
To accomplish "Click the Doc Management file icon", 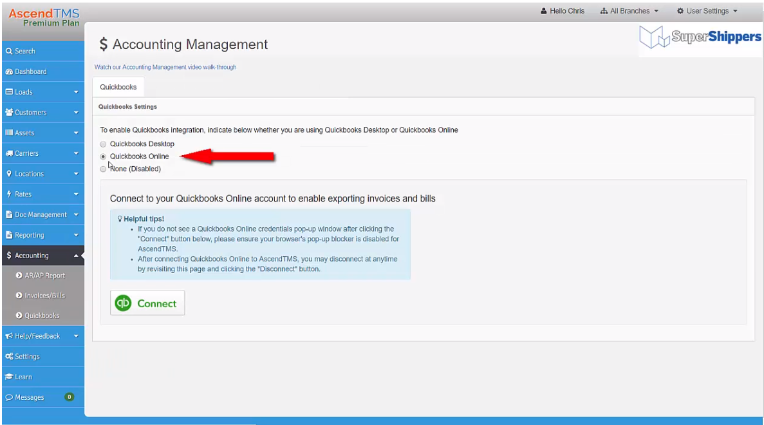I will tap(9, 214).
